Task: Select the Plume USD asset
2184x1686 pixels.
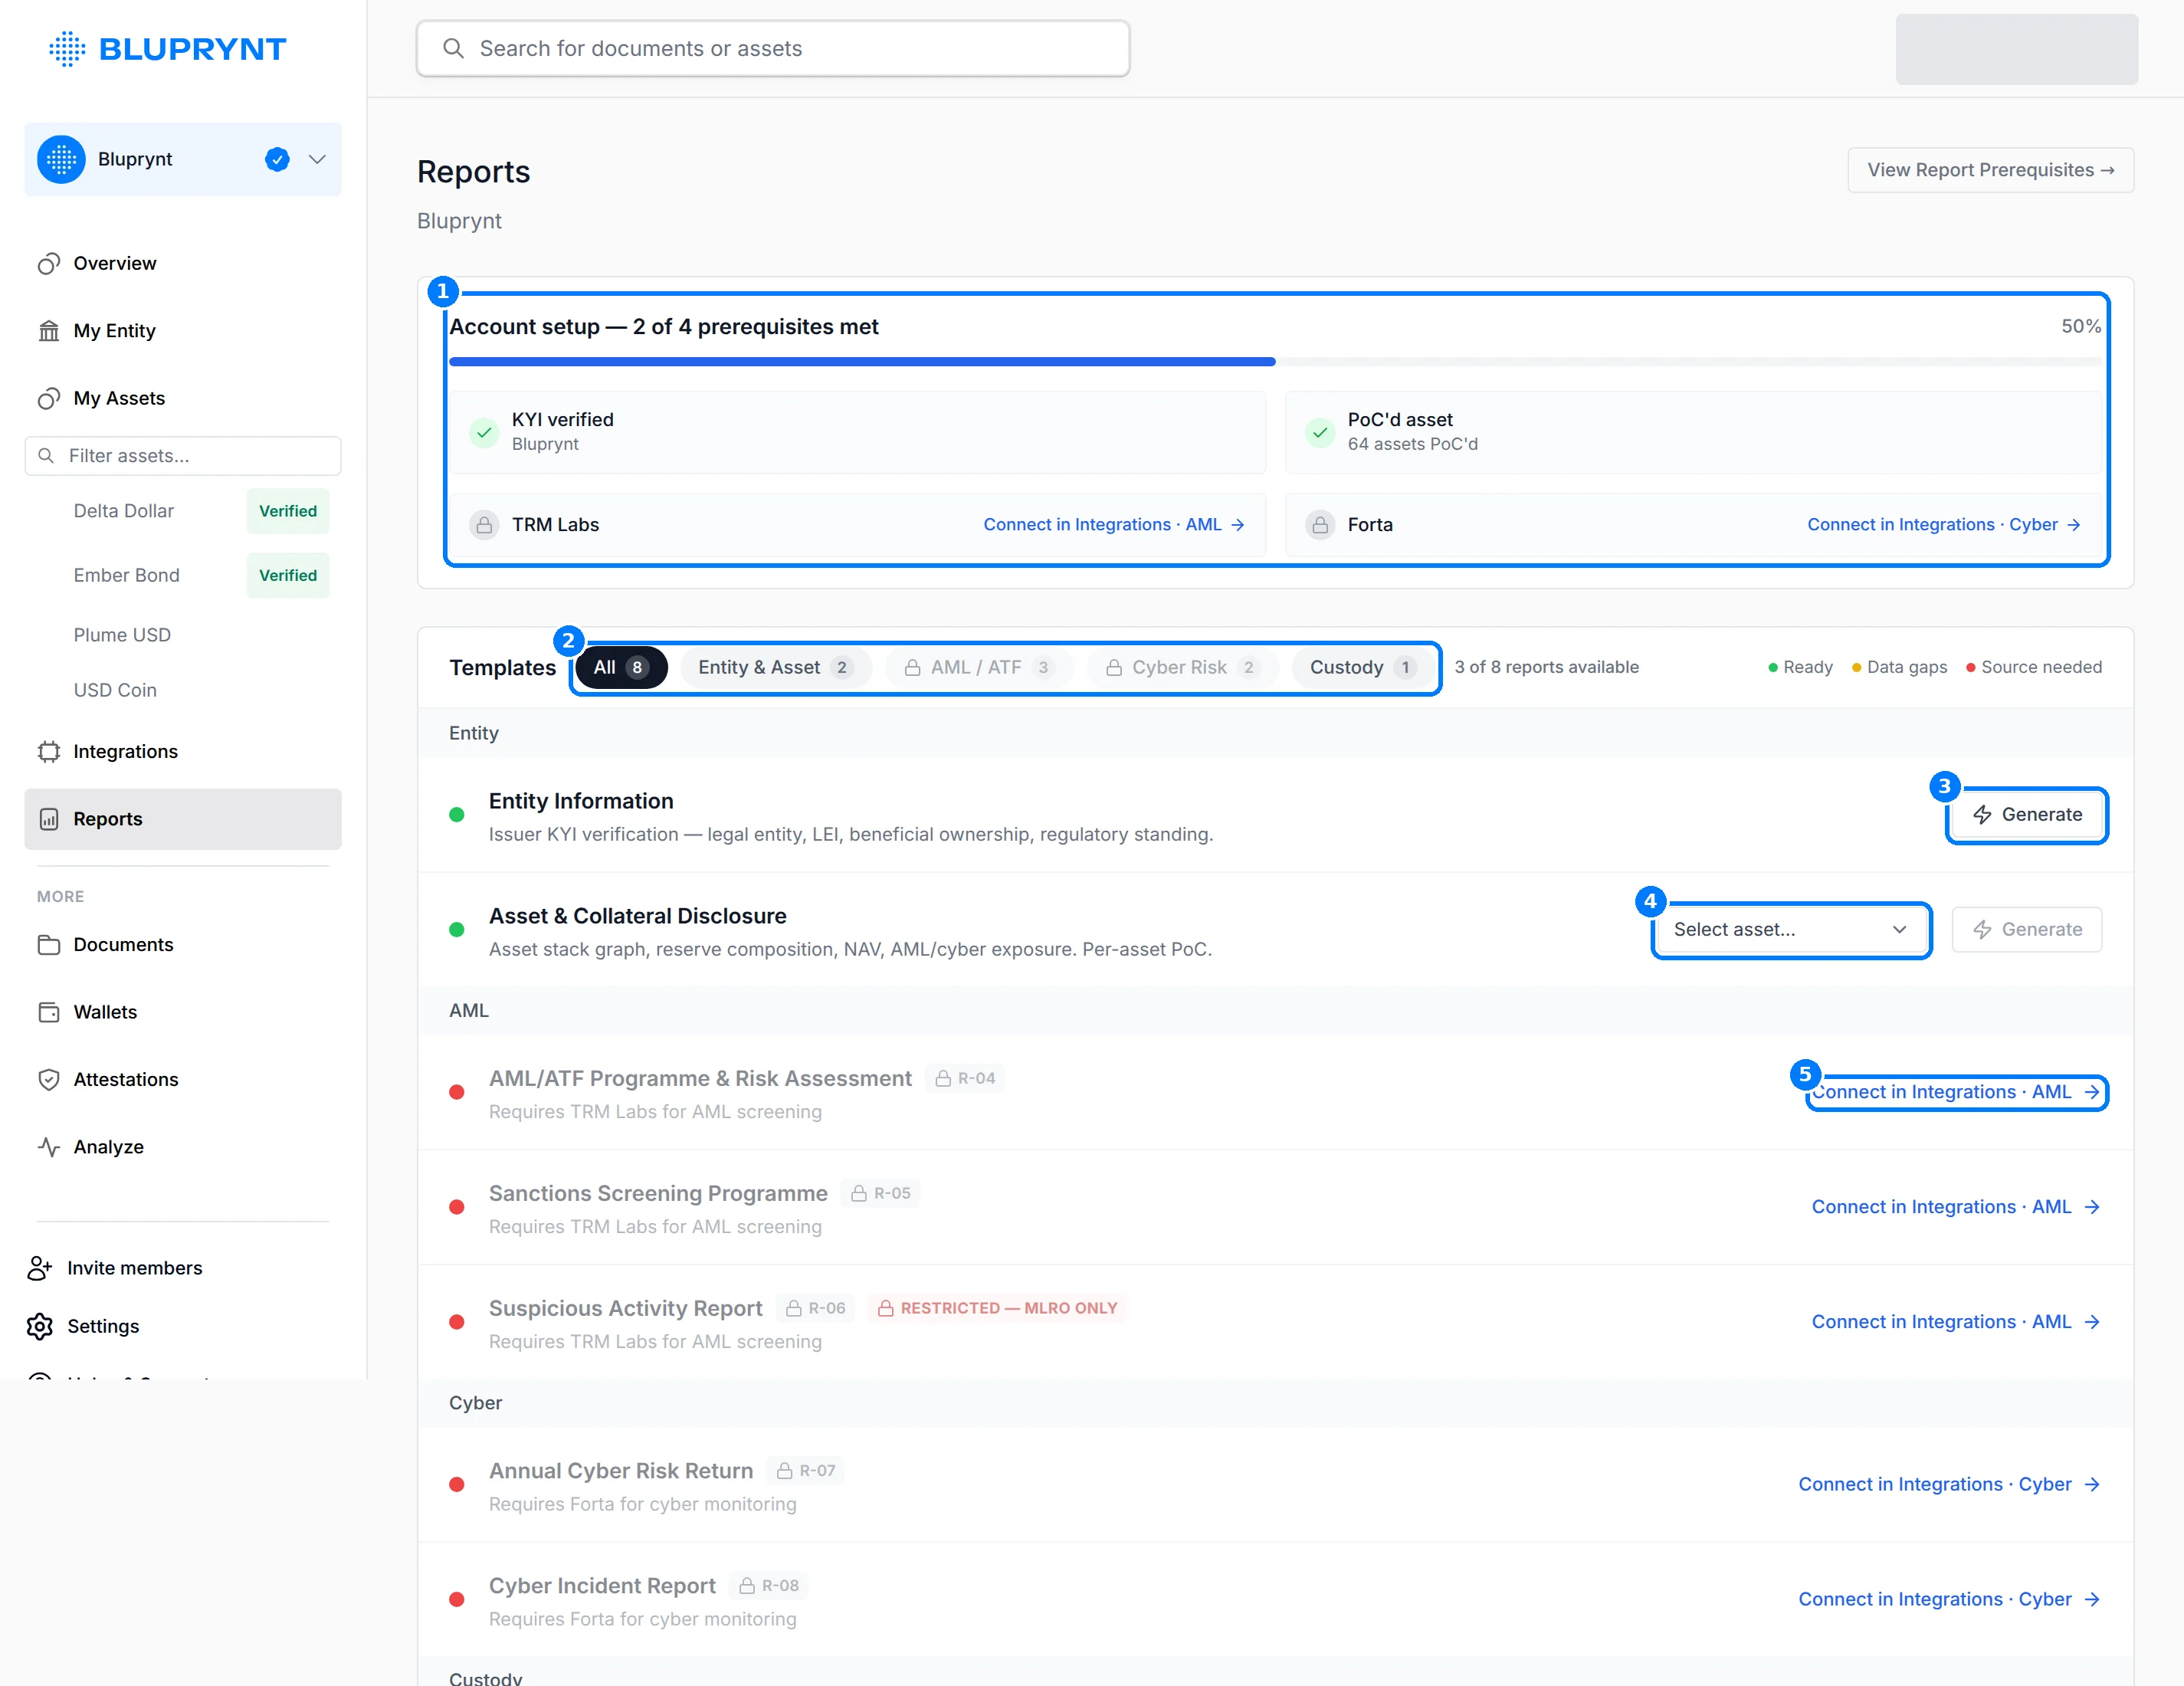Action: [x=122, y=635]
